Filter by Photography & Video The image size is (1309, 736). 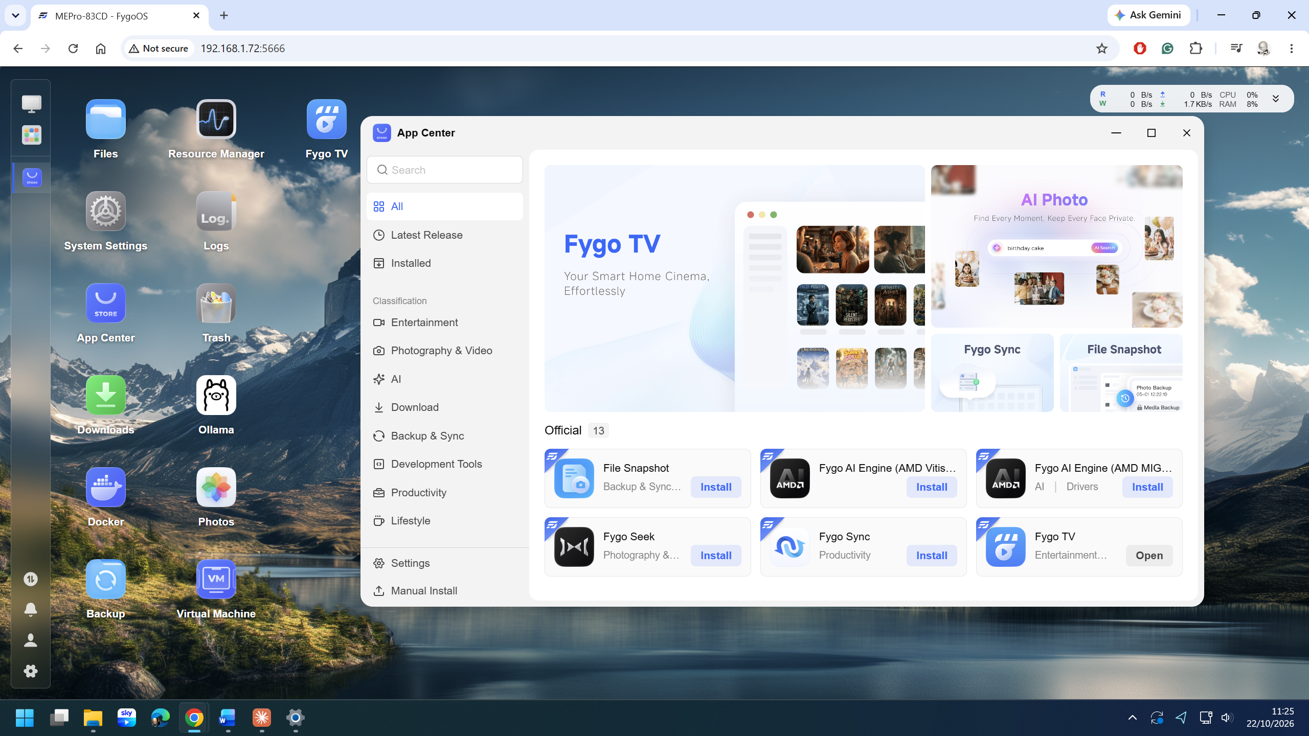pyautogui.click(x=444, y=351)
